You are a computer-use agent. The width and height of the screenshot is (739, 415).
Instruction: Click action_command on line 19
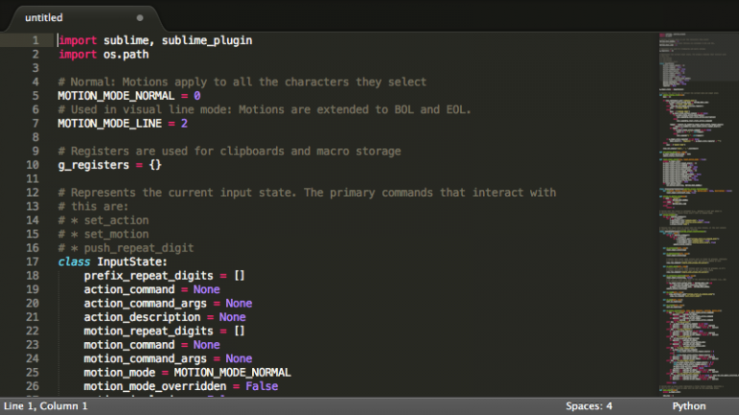pos(129,290)
